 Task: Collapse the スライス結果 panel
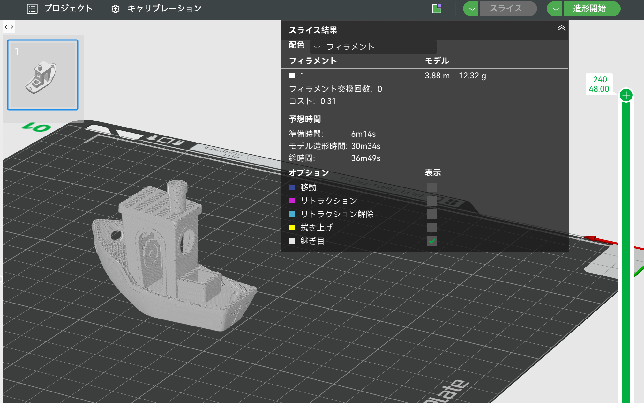(561, 28)
